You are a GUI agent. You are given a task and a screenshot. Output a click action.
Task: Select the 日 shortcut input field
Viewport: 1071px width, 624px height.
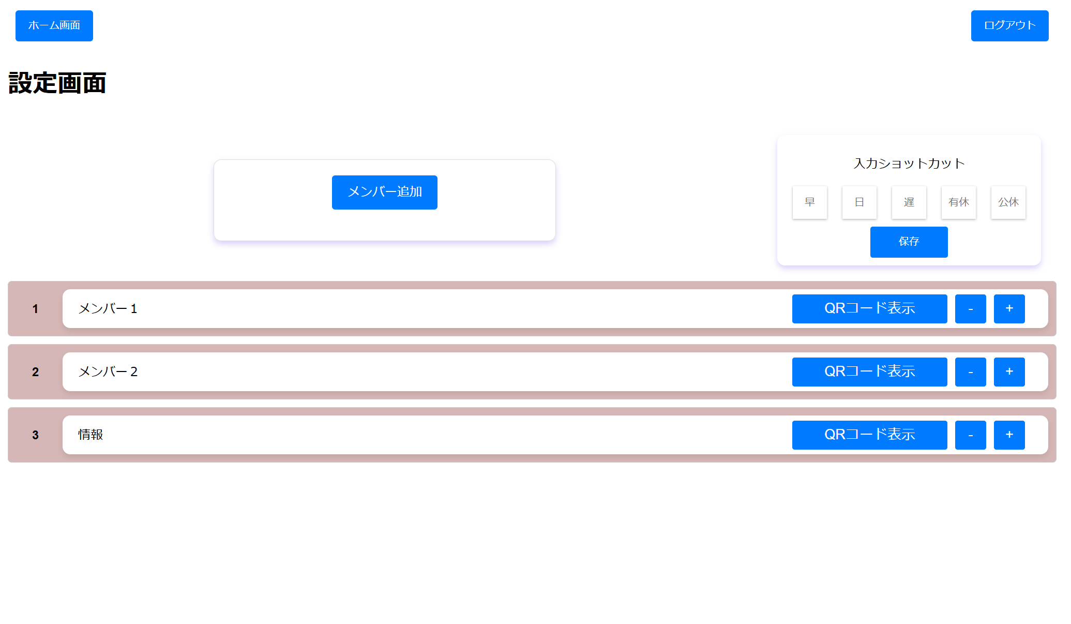click(859, 202)
